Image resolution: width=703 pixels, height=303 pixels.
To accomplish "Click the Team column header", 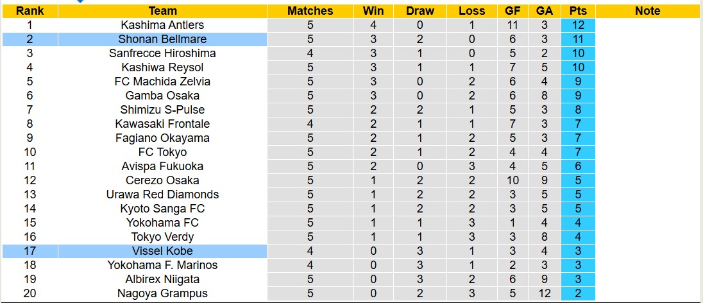I will click(x=162, y=11).
